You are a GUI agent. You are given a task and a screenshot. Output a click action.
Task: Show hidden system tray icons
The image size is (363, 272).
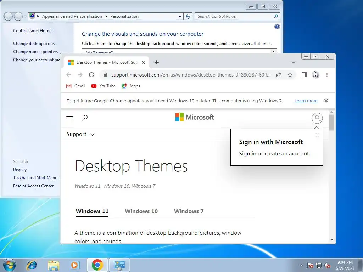pyautogui.click(x=301, y=265)
